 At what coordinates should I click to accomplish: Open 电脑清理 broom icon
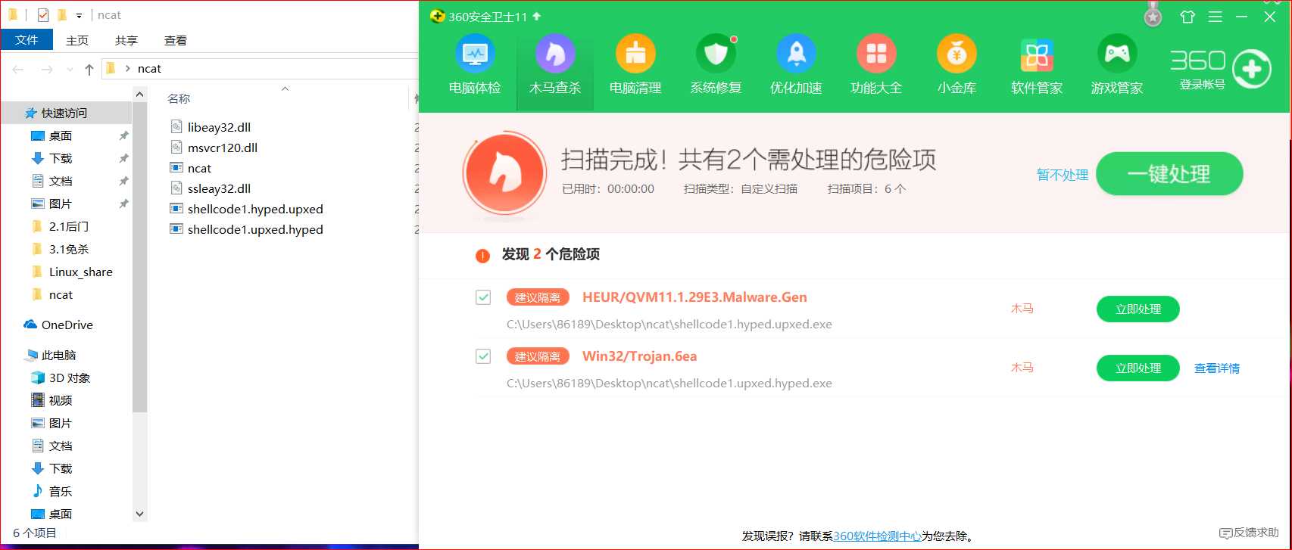click(x=635, y=54)
